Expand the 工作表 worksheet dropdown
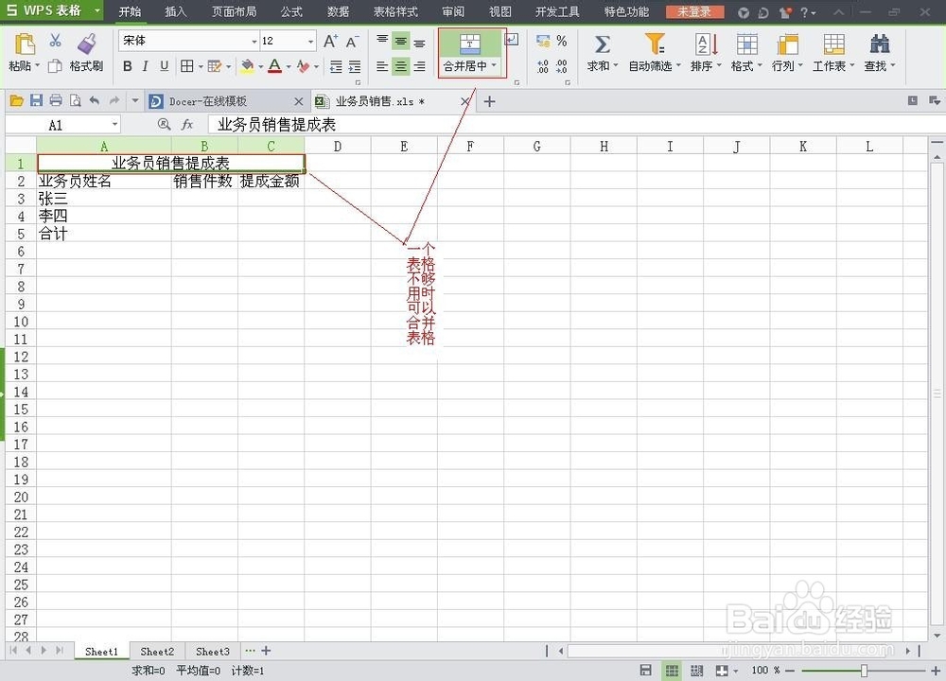Viewport: 946px width, 681px height. pos(851,66)
